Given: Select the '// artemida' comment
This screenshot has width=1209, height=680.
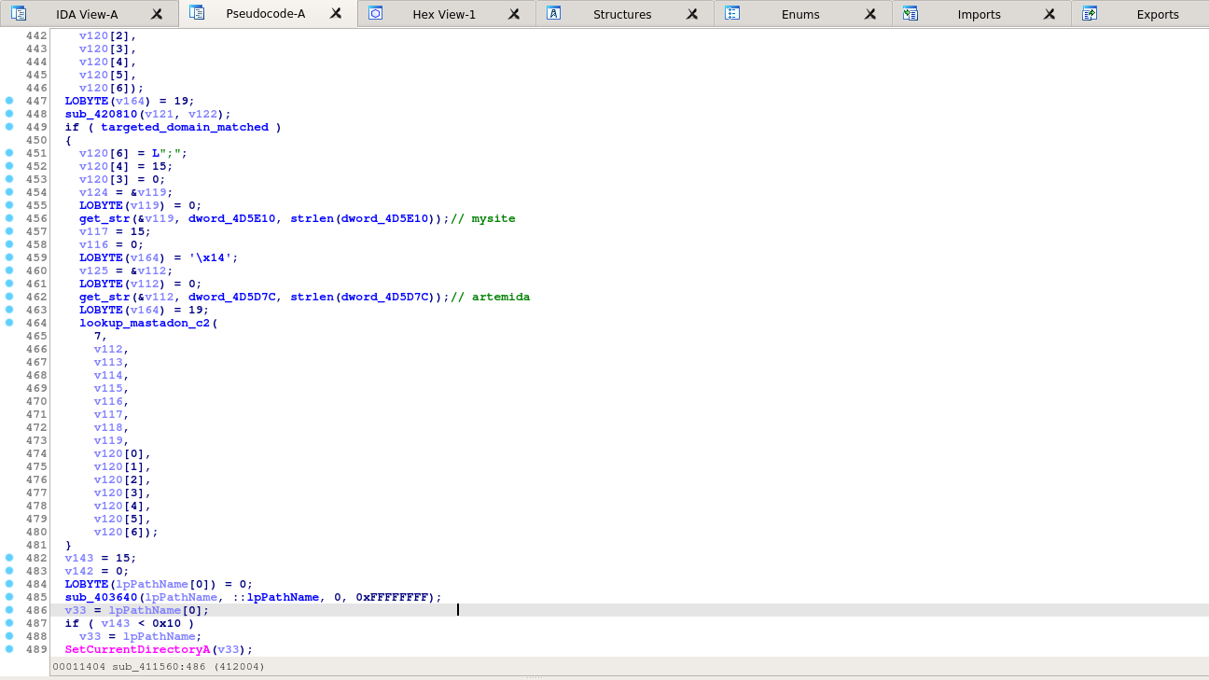Looking at the screenshot, I should [x=490, y=297].
